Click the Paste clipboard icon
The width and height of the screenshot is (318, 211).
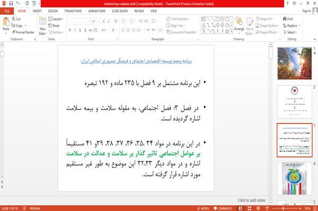click(x=6, y=22)
